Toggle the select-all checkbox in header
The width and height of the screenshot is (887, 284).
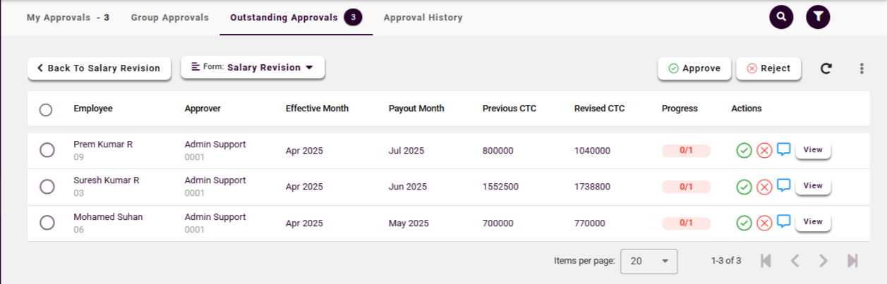point(46,110)
